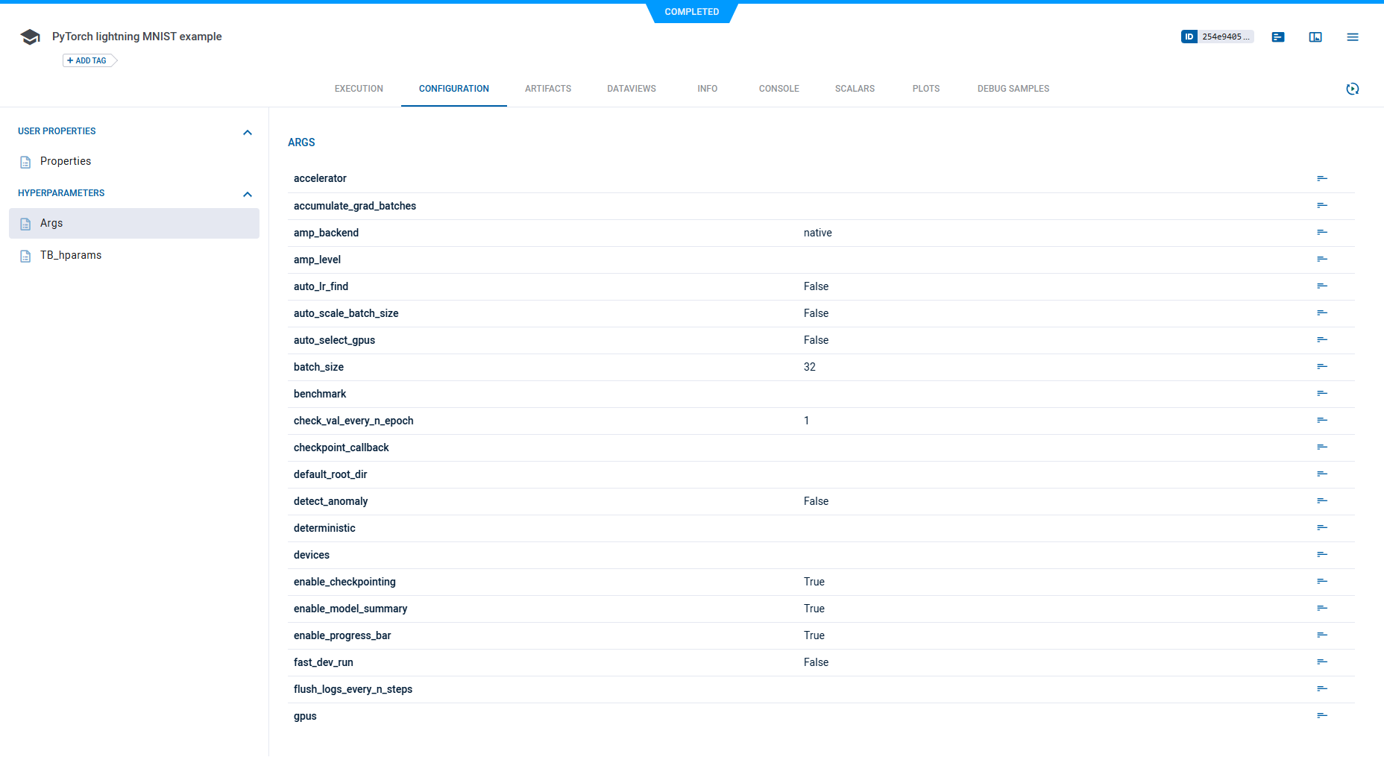Image resolution: width=1384 pixels, height=757 pixels.
Task: Click the description icon for gpus row
Action: [x=1322, y=715]
